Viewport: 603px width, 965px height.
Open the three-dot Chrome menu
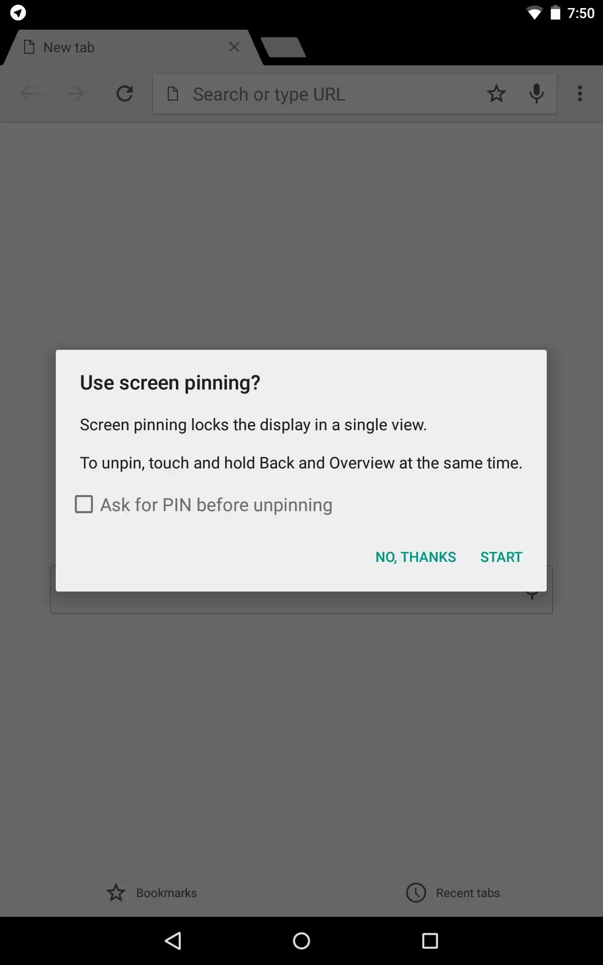pos(580,93)
